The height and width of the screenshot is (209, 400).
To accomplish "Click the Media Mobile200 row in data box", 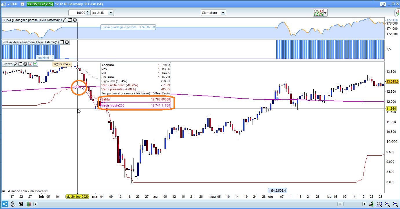I will (136, 106).
